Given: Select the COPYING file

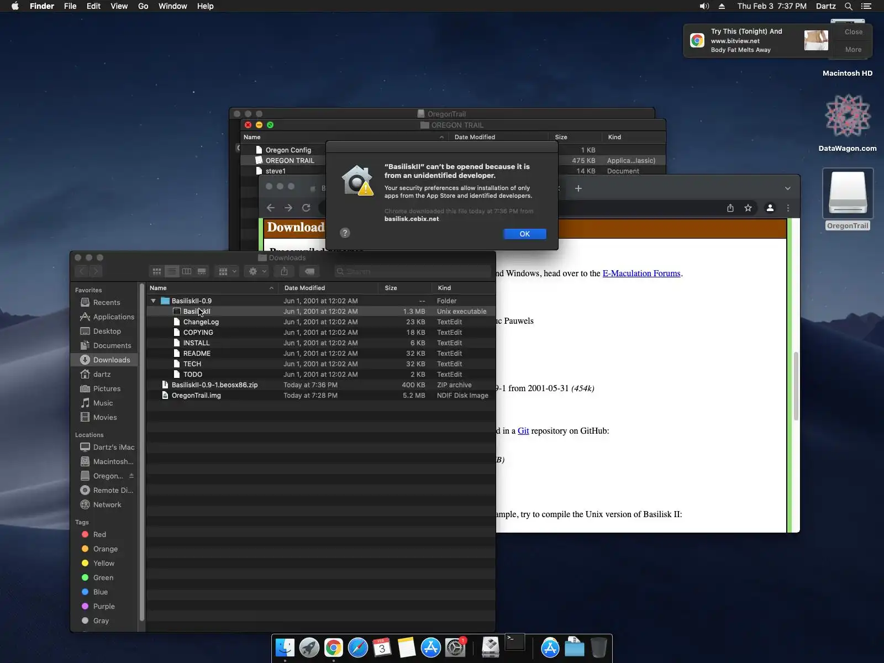Looking at the screenshot, I should click(321, 333).
